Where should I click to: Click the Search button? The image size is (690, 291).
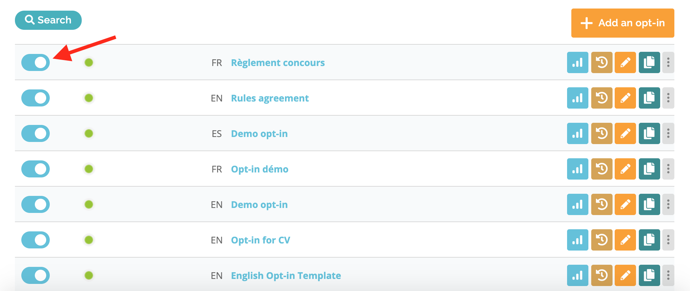coord(48,20)
